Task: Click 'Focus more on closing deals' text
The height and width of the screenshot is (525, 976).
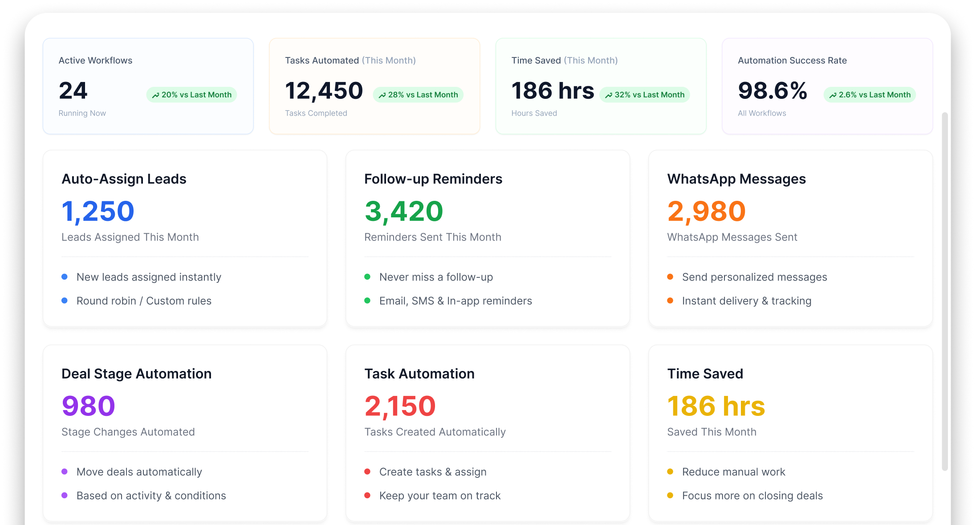Action: [x=752, y=496]
